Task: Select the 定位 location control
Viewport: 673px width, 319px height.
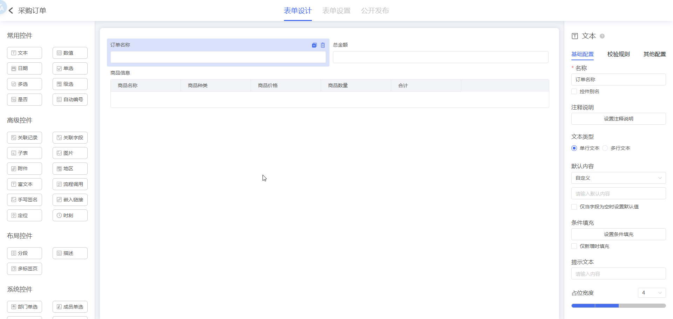Action: [x=25, y=216]
